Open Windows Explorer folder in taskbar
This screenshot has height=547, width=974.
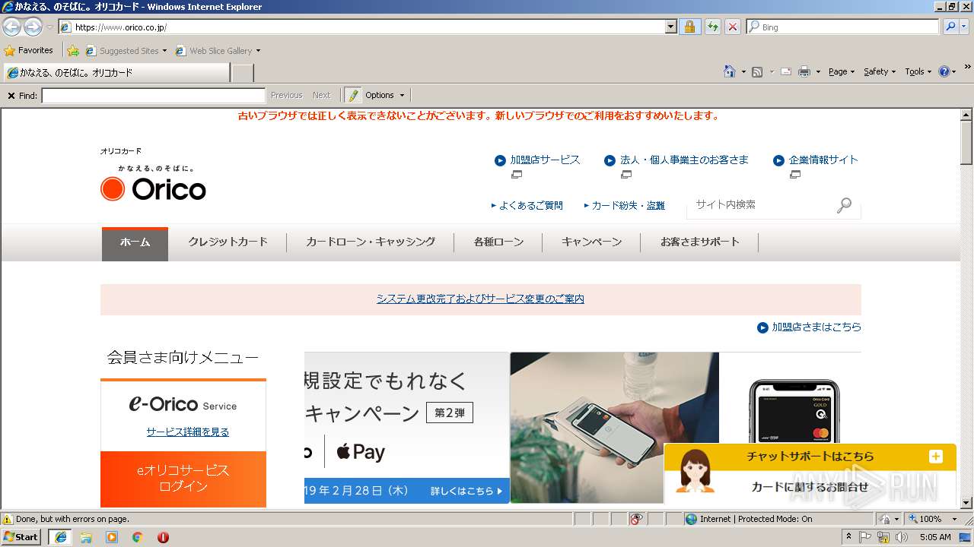point(86,537)
